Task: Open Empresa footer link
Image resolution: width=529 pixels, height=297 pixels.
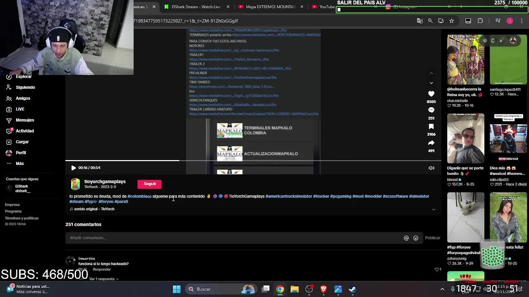Action: click(12, 205)
